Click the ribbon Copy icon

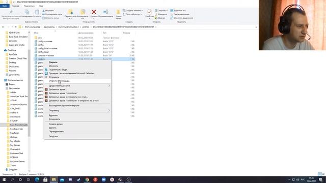coord(27,12)
